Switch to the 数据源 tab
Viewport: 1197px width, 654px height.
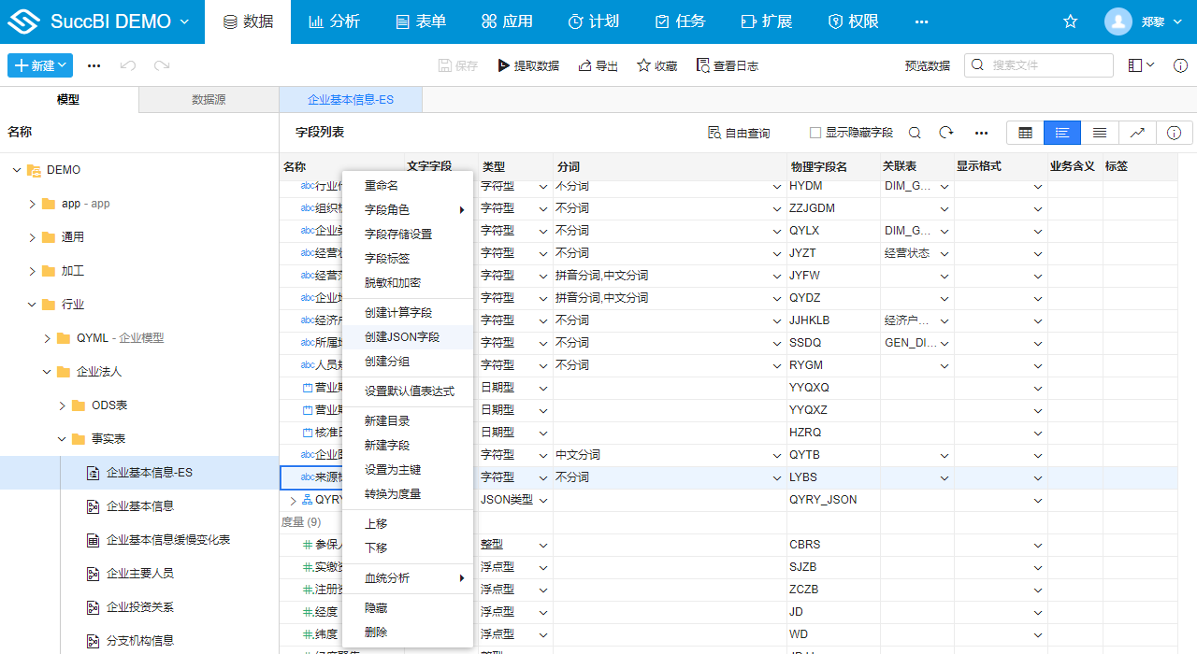click(x=208, y=98)
